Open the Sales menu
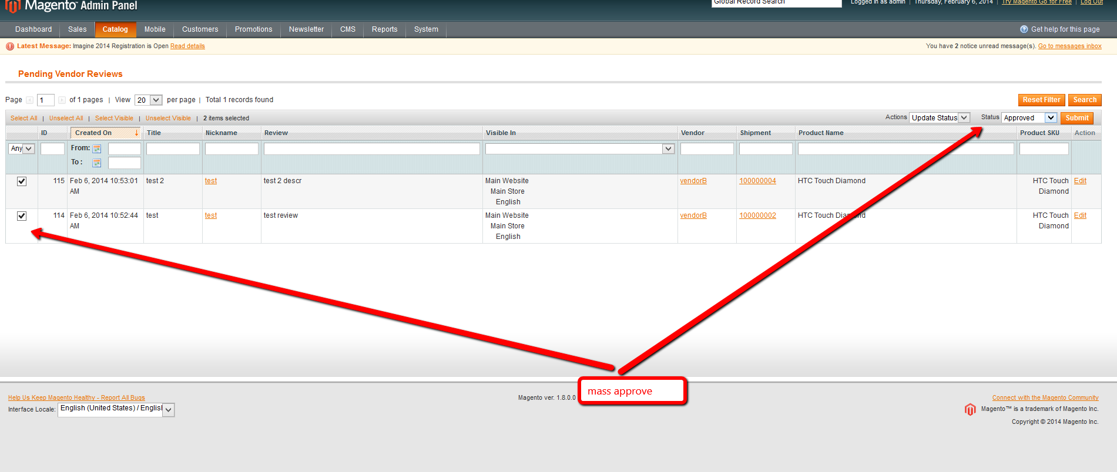The image size is (1117, 472). tap(78, 29)
